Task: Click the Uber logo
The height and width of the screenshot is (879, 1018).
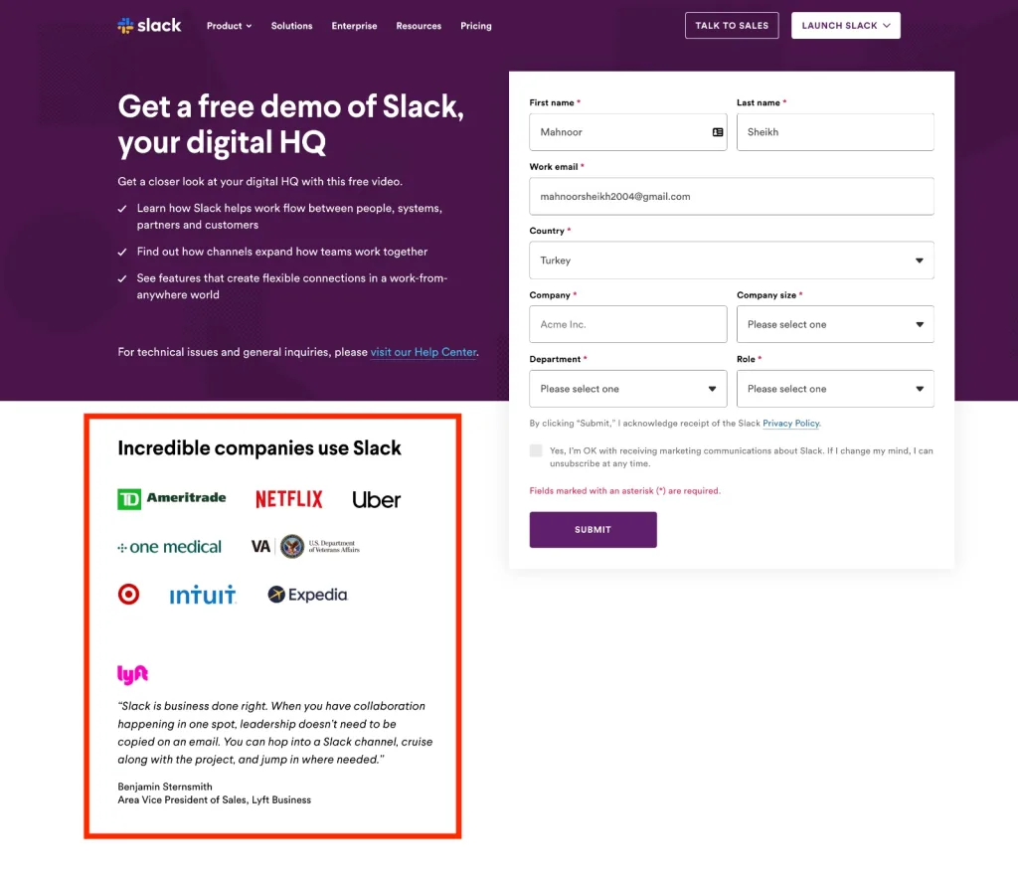Action: 377,499
